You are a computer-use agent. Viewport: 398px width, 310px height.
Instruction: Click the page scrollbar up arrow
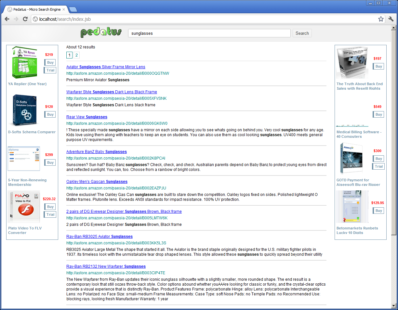click(x=394, y=28)
